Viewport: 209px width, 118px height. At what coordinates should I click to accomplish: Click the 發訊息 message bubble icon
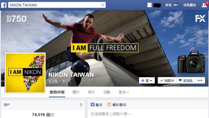tap(180, 80)
